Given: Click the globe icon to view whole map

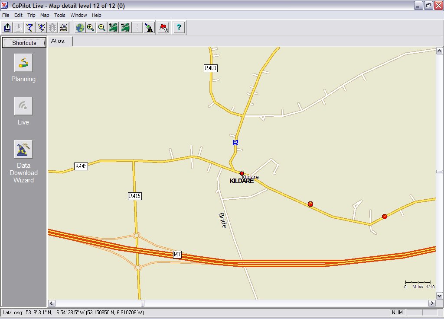Looking at the screenshot, I should coord(80,28).
